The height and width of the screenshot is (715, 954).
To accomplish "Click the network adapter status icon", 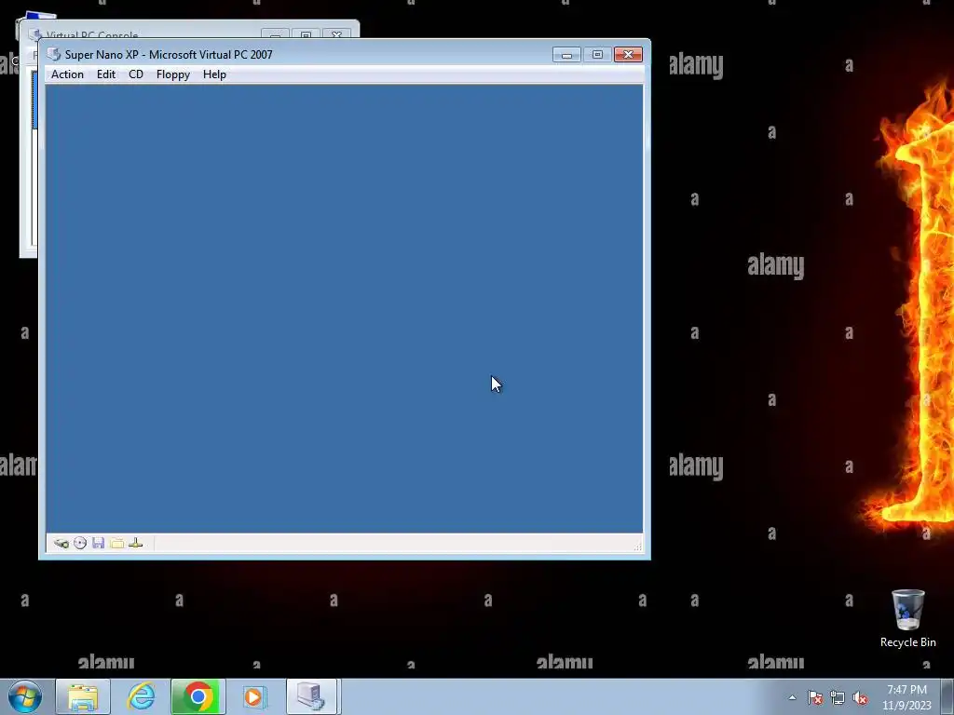I will [x=136, y=543].
